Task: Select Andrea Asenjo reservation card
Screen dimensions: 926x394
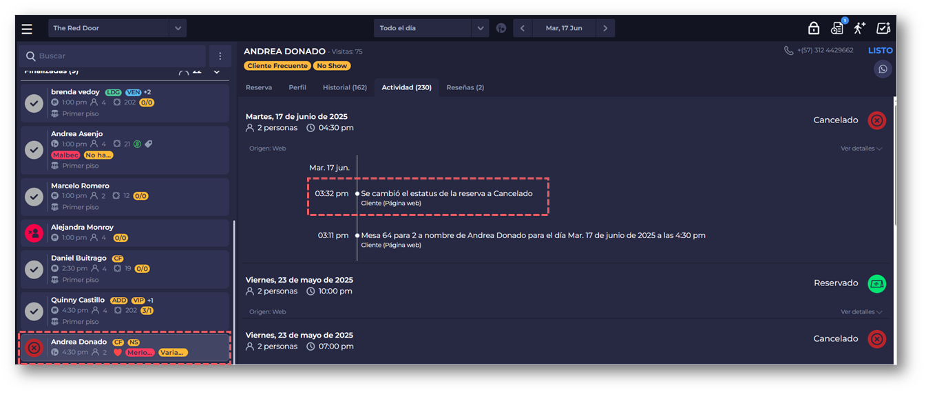Action: coord(125,149)
